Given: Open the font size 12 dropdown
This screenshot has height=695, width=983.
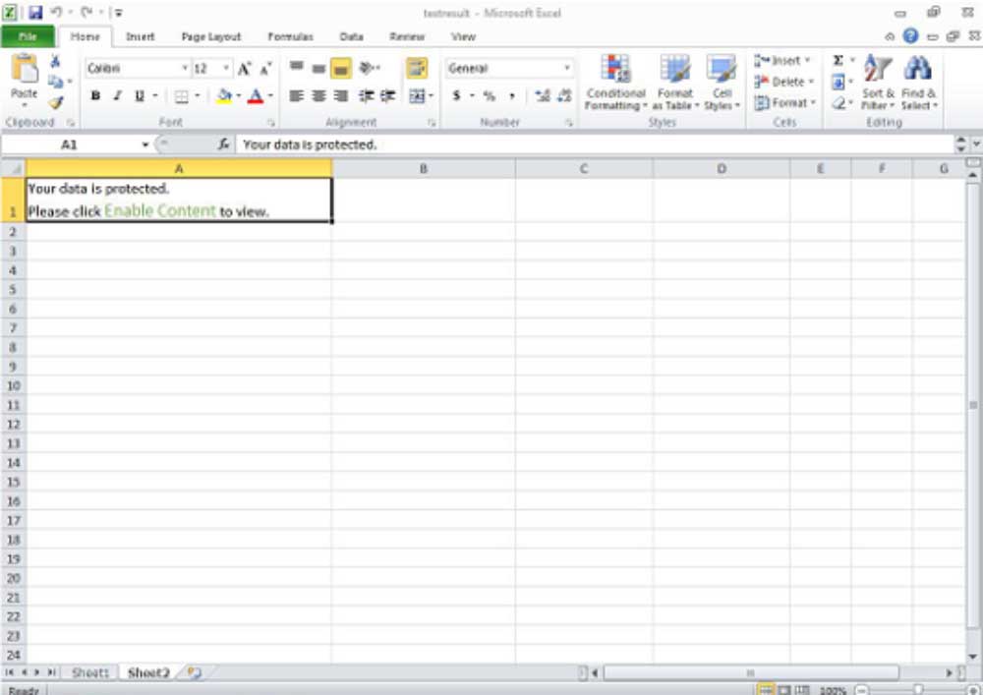Looking at the screenshot, I should pyautogui.click(x=226, y=68).
